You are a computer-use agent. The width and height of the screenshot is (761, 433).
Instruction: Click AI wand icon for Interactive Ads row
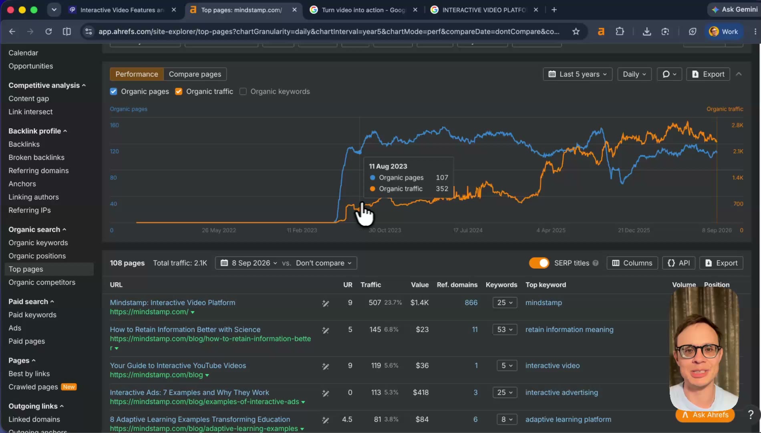click(x=326, y=393)
